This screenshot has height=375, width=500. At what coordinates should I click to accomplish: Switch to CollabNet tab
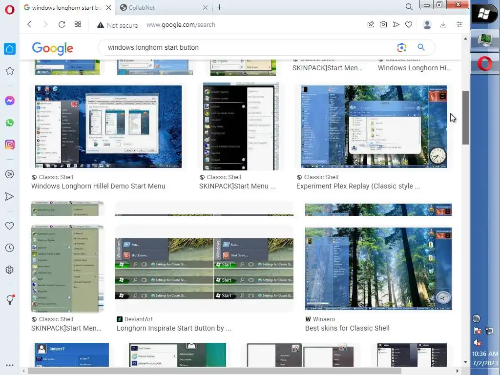coord(163,8)
